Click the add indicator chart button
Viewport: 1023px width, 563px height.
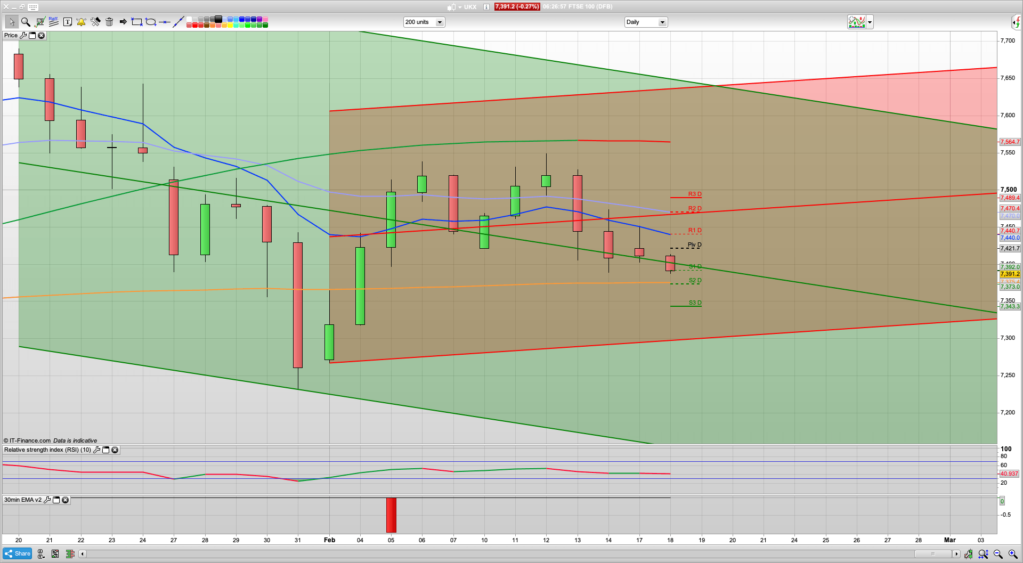[857, 22]
